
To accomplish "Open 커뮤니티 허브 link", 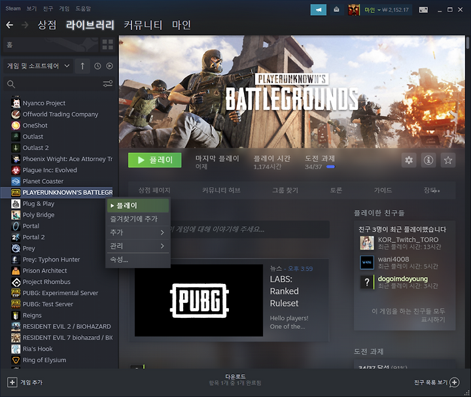I will 221,190.
